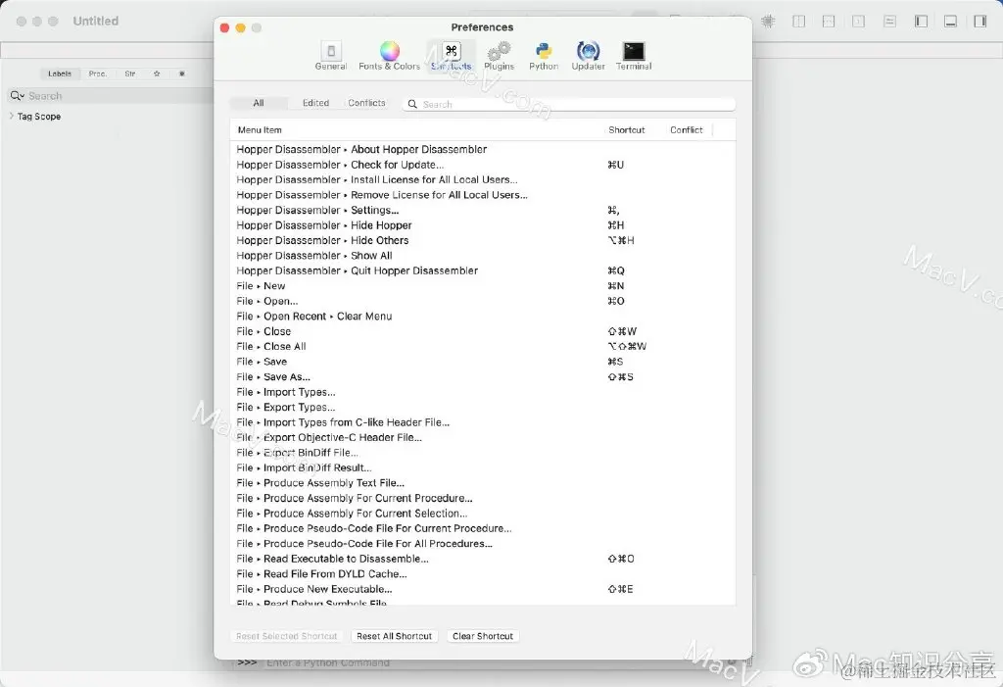Select Export Objective-C Header File... row

point(483,437)
